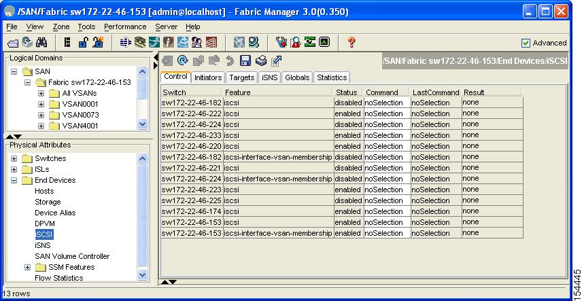Open the File menu
The height and width of the screenshot is (301, 584).
pyautogui.click(x=12, y=26)
